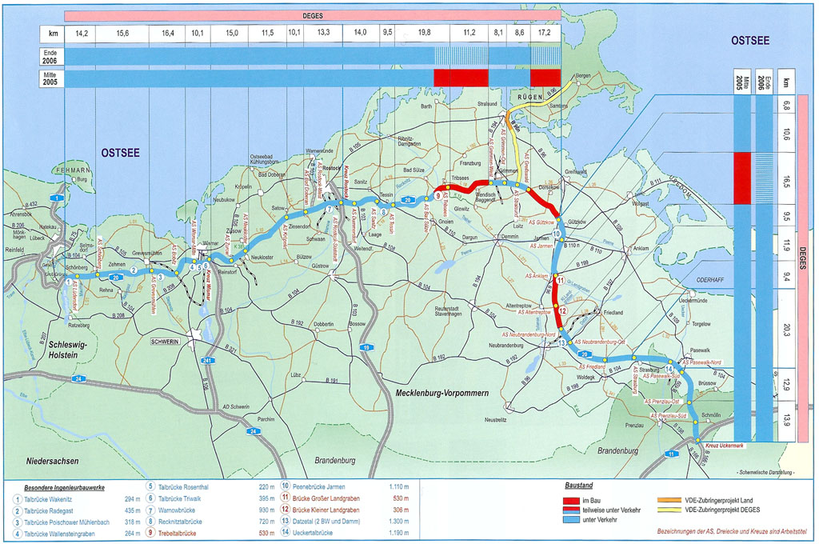Click the 'Kreuz Uckermark' junction label
Image resolution: width=819 pixels, height=544 pixels.
(725, 444)
